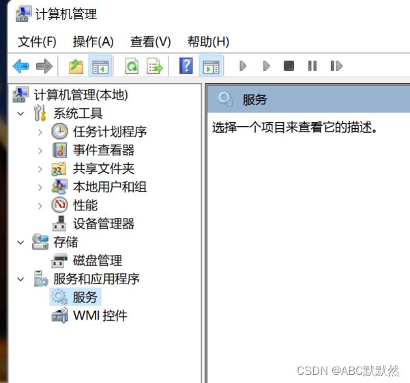Screen dimensions: 410x383
Task: Toggle the show/hide action pane icon
Action: (211, 66)
